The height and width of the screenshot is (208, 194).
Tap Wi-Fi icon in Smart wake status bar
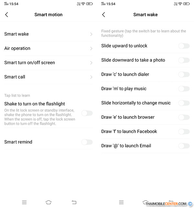180,4
